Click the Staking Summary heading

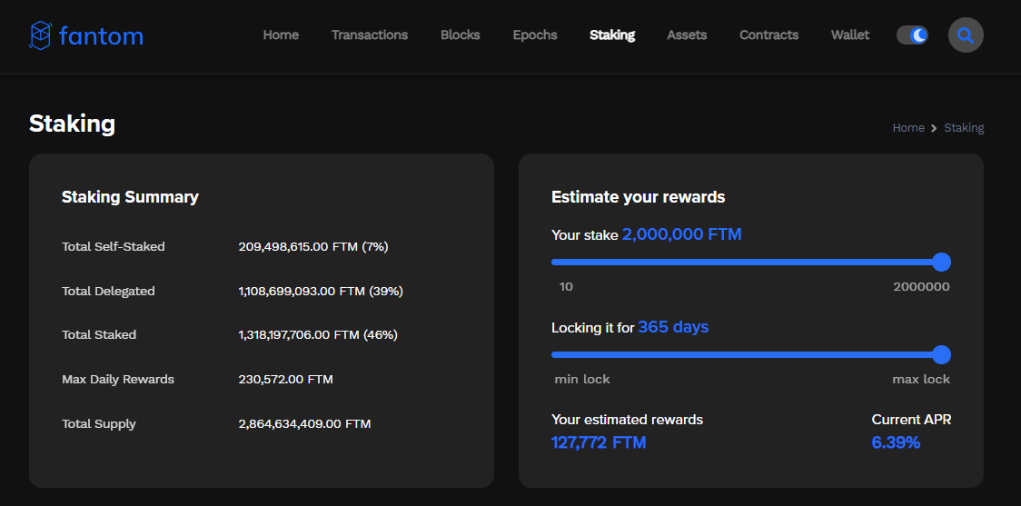point(130,197)
